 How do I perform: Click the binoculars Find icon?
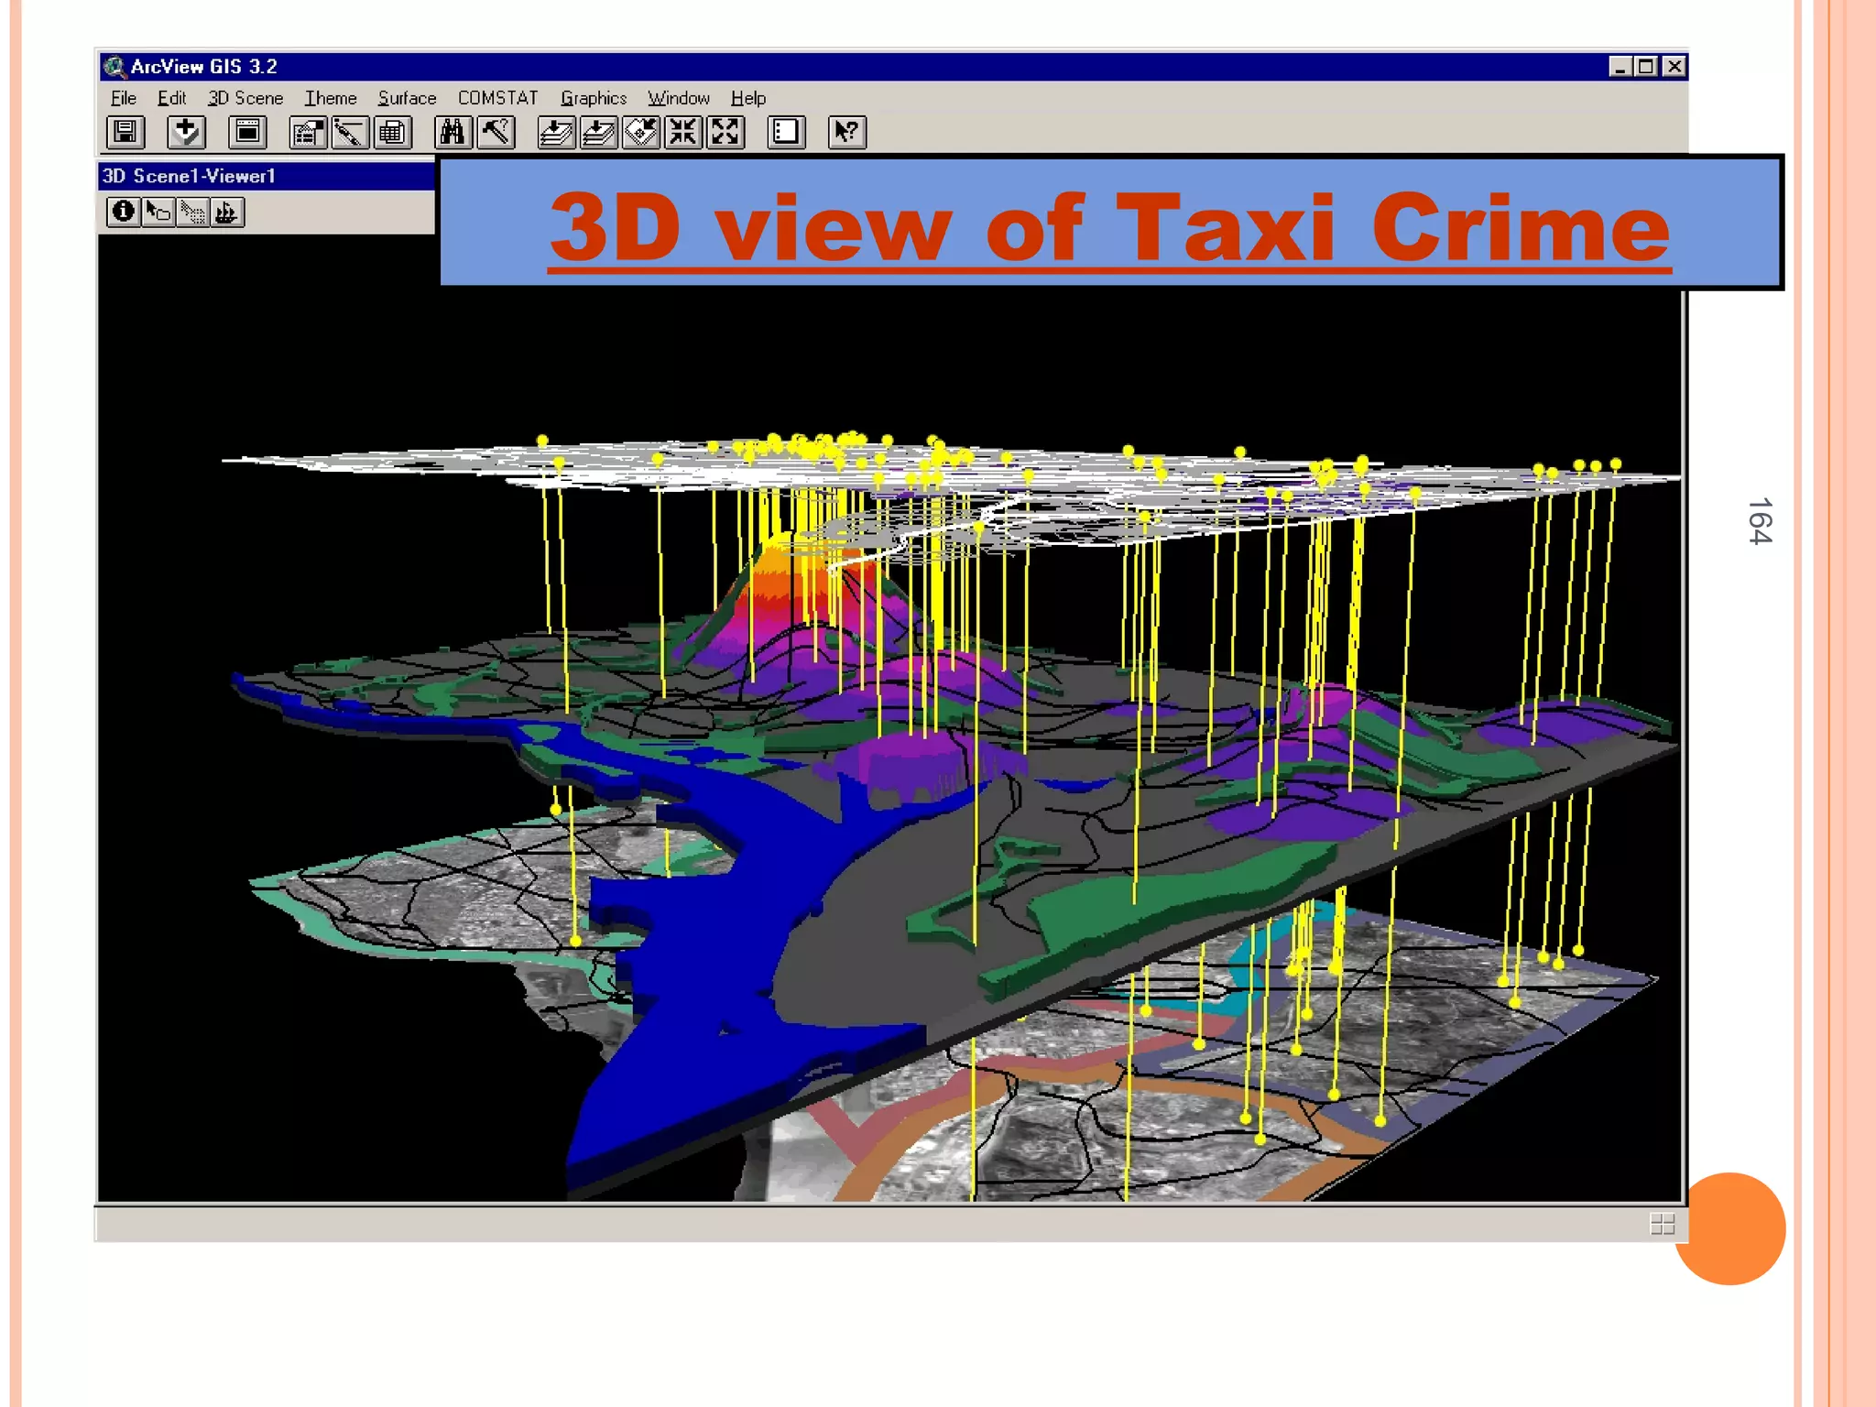pyautogui.click(x=453, y=133)
